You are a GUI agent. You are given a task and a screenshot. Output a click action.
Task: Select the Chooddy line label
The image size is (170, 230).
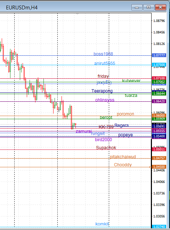[123, 165]
